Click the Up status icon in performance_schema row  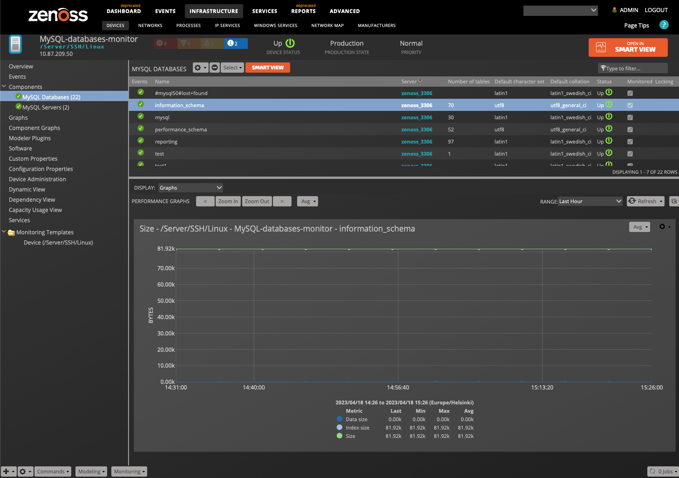609,129
